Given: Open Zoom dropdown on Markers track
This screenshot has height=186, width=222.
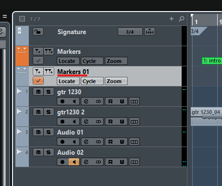Looking at the screenshot, I should click(116, 61).
